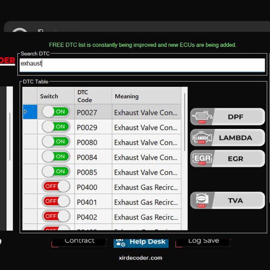
Task: Sort by the Switch column header
Action: point(56,96)
